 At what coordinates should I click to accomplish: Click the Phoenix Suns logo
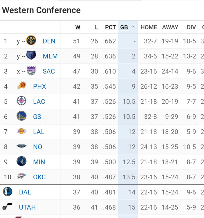(x=21, y=86)
